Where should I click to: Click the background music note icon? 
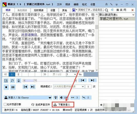12,81
